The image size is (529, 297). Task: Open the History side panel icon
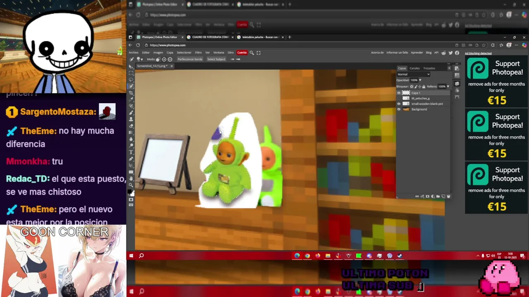coord(457,68)
